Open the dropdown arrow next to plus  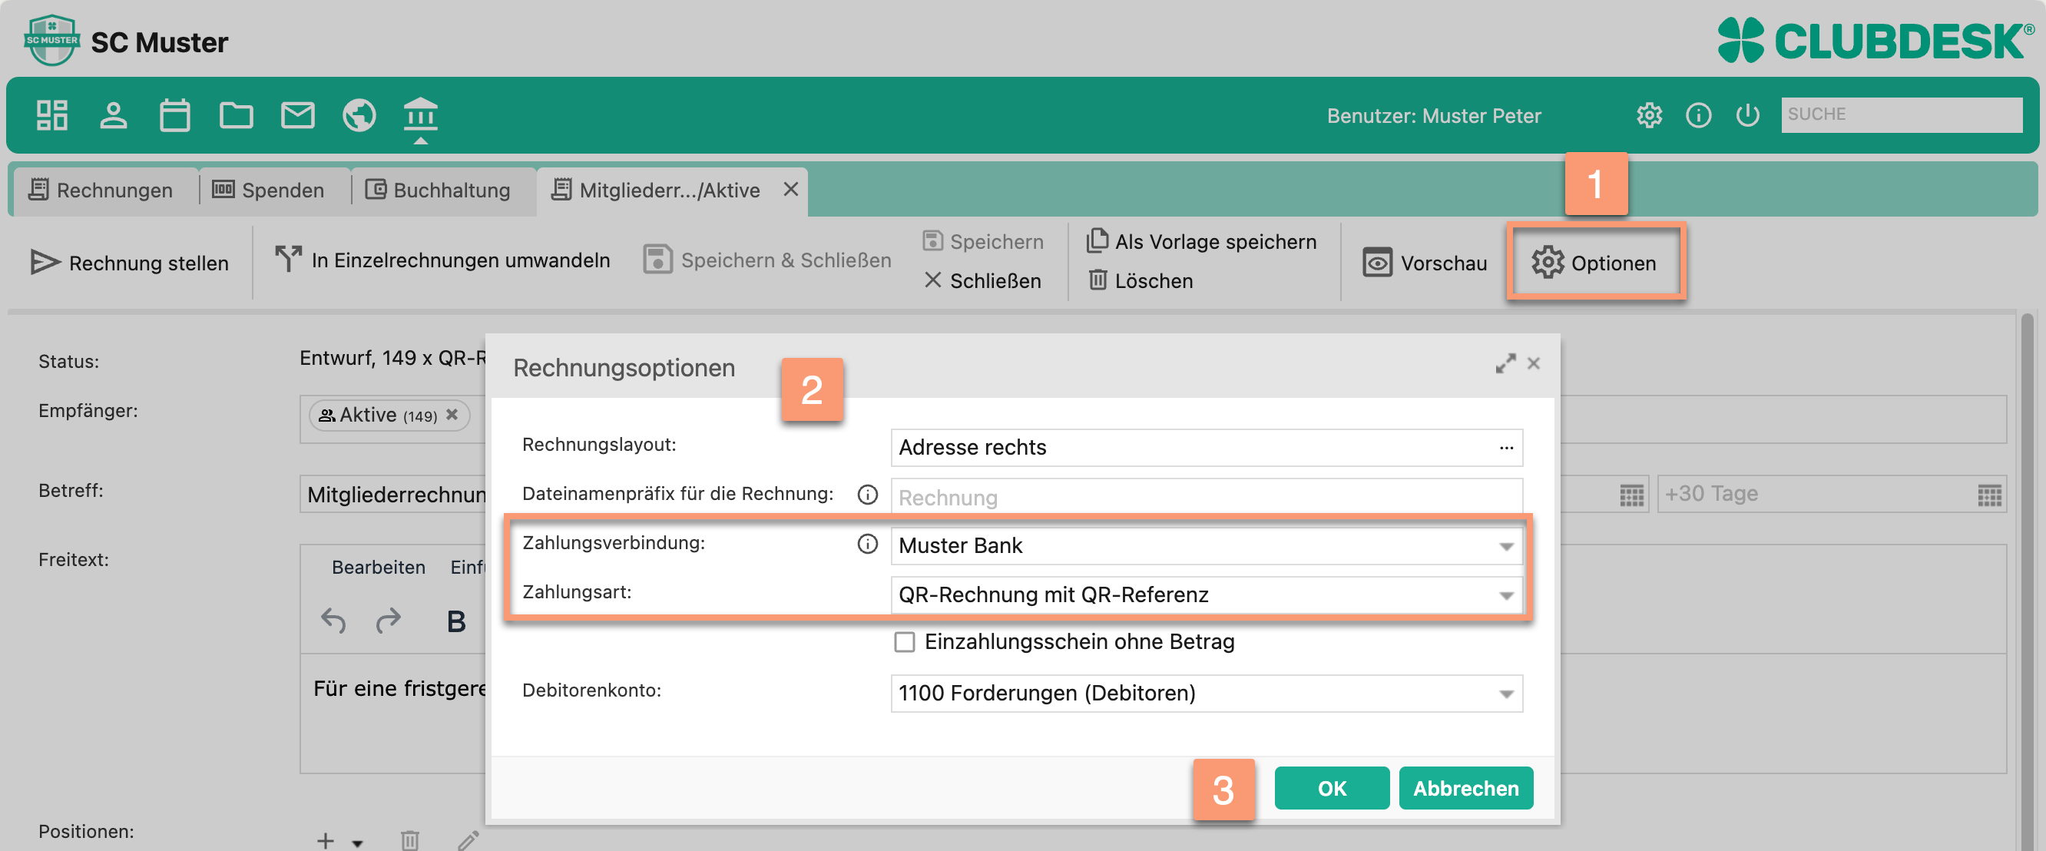pos(356,843)
